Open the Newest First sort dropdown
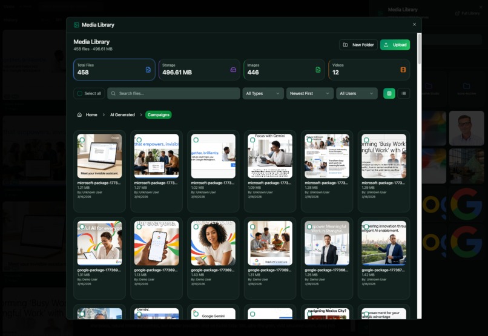The image size is (488, 336). point(309,93)
